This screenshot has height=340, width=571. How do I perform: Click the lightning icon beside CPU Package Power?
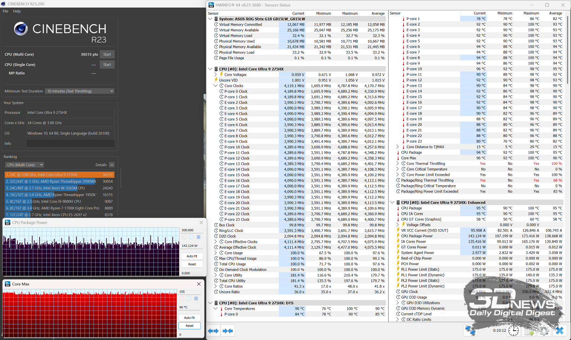pos(398,236)
